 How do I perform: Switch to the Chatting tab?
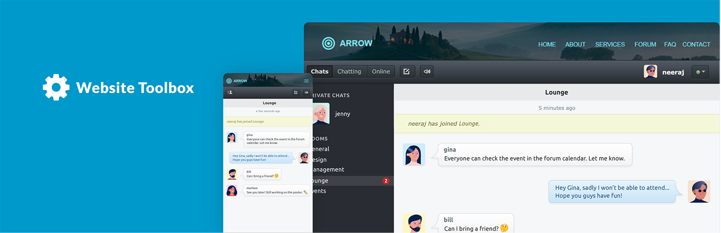tap(349, 71)
